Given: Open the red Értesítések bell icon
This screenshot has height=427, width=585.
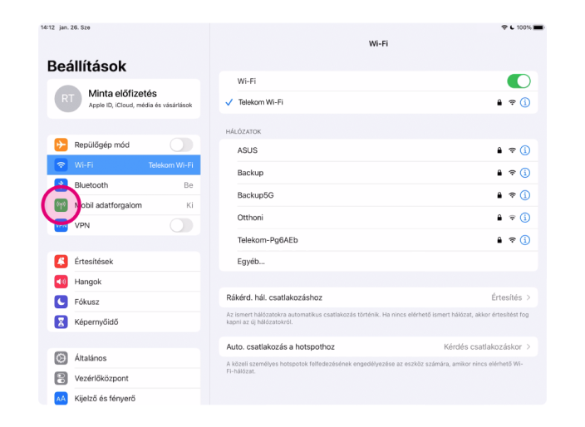Looking at the screenshot, I should click(x=61, y=262).
